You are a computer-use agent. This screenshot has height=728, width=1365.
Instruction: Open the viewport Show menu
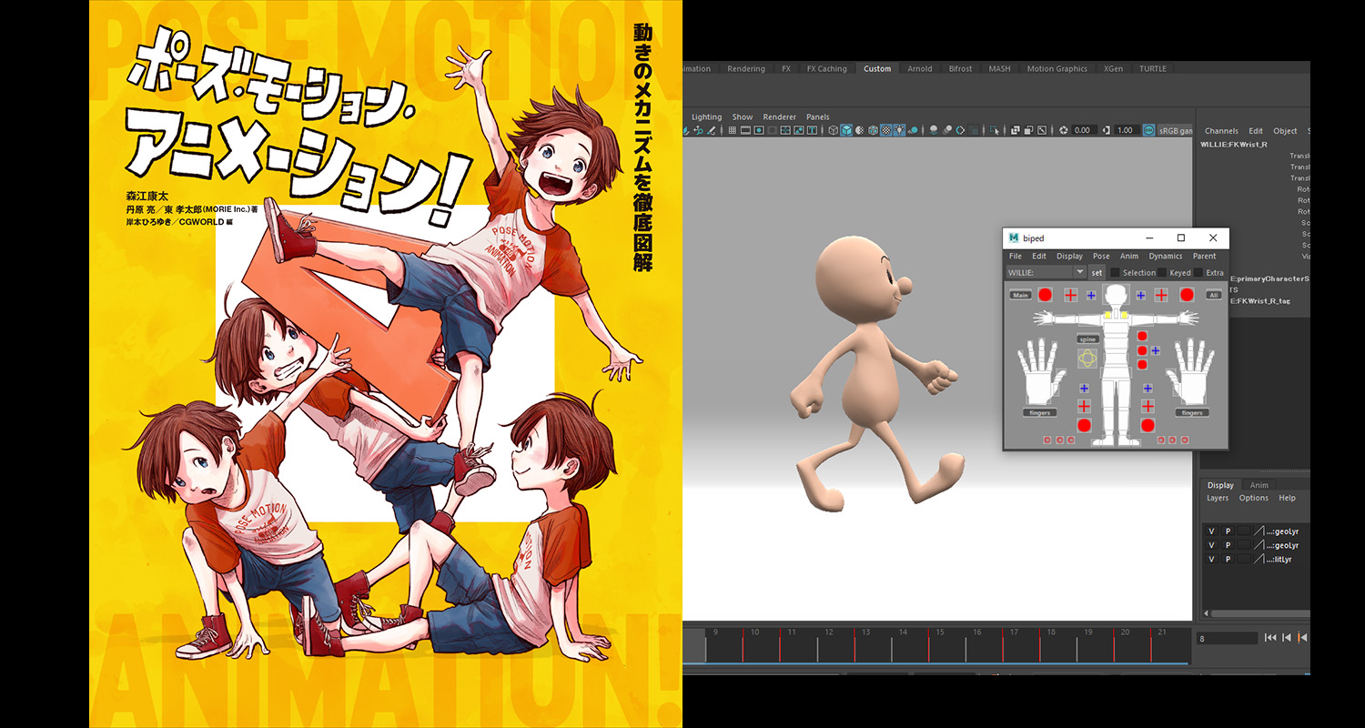pos(743,116)
